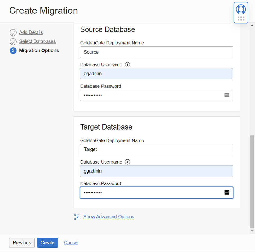Image resolution: width=255 pixels, height=252 pixels.
Task: Click the Add Details step checkmark
Action: click(x=13, y=32)
